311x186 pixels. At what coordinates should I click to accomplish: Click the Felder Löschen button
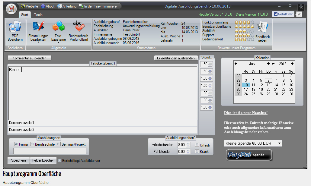[x=43, y=160]
